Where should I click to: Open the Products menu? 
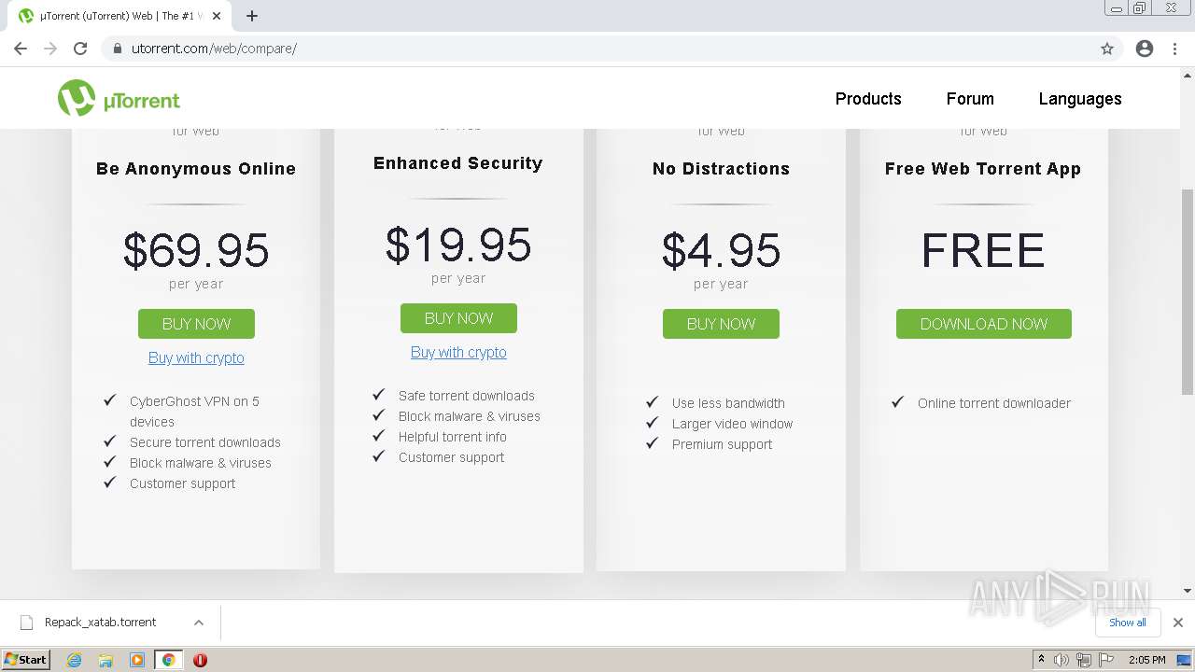pyautogui.click(x=868, y=99)
